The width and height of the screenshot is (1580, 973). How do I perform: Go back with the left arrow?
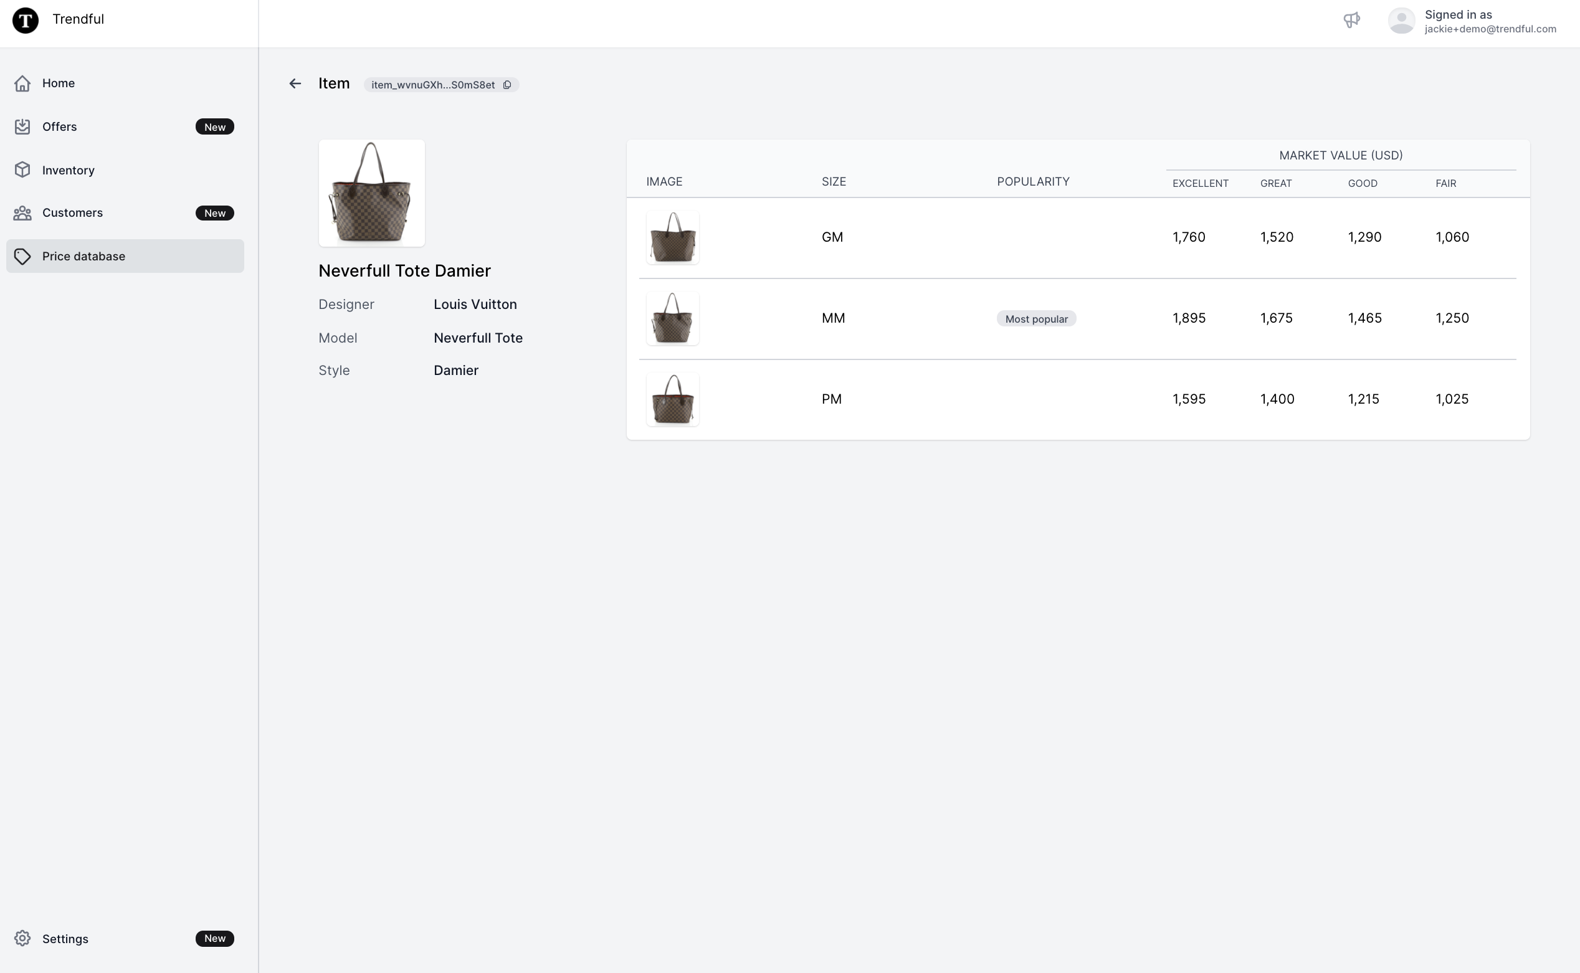click(295, 83)
